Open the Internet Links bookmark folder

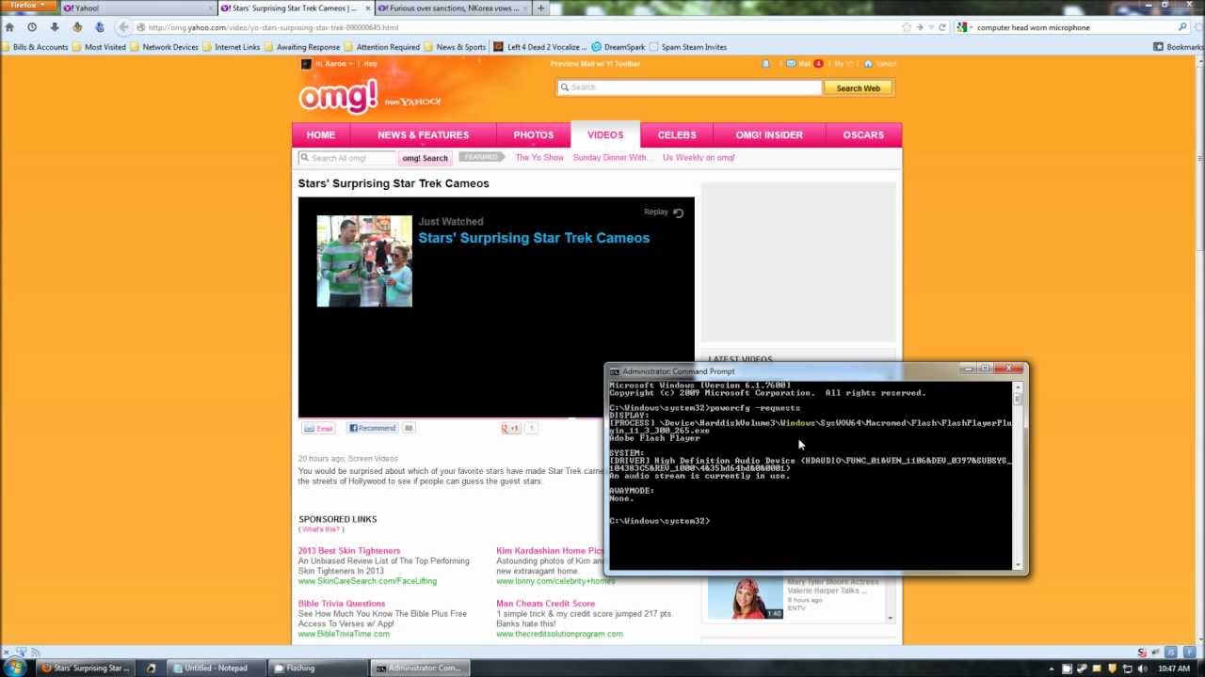click(232, 47)
